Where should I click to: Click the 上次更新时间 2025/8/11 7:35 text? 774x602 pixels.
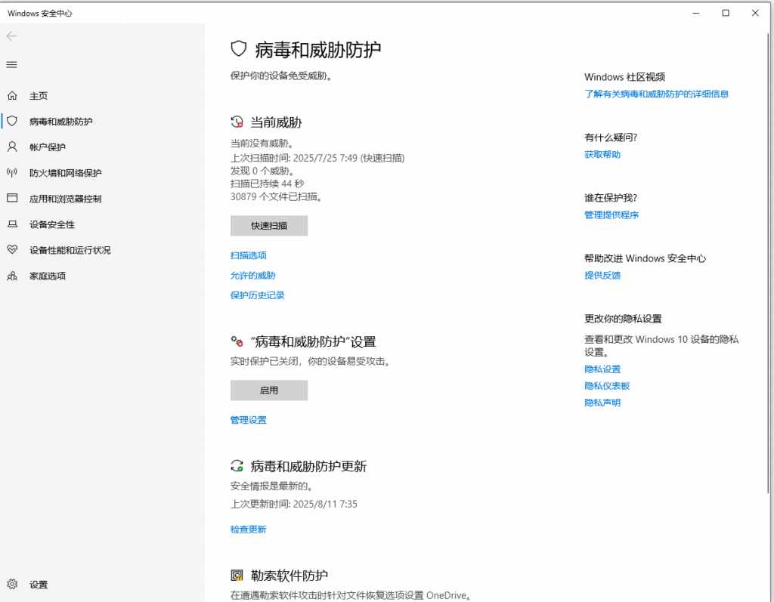pyautogui.click(x=294, y=504)
